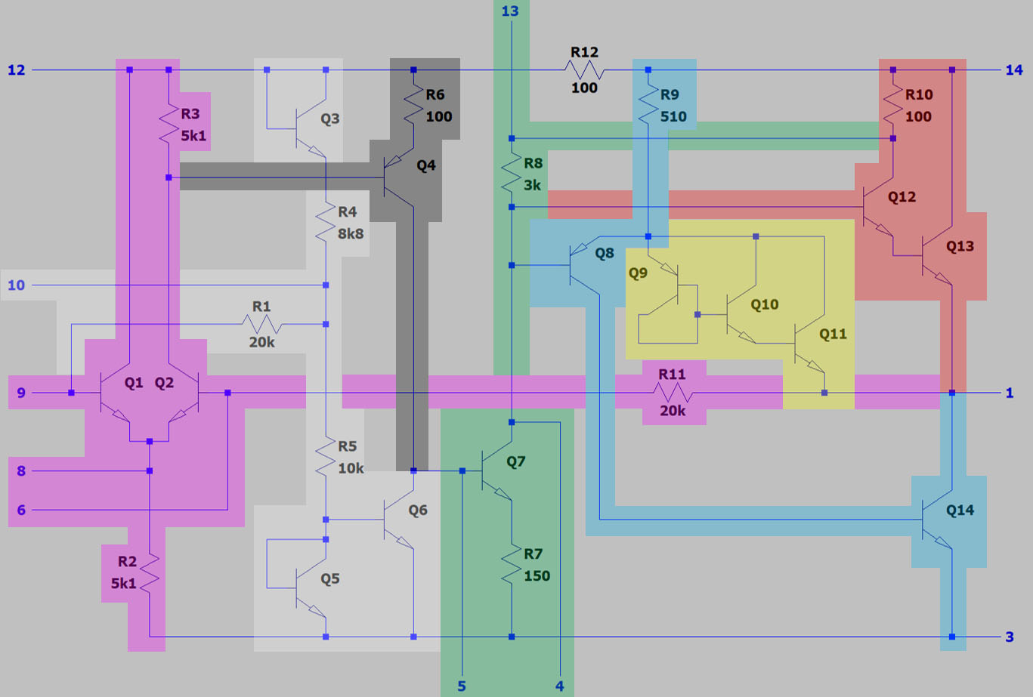Screen dimensions: 1033x697
Task: Click the pin 10 label
Action: pyautogui.click(x=16, y=285)
